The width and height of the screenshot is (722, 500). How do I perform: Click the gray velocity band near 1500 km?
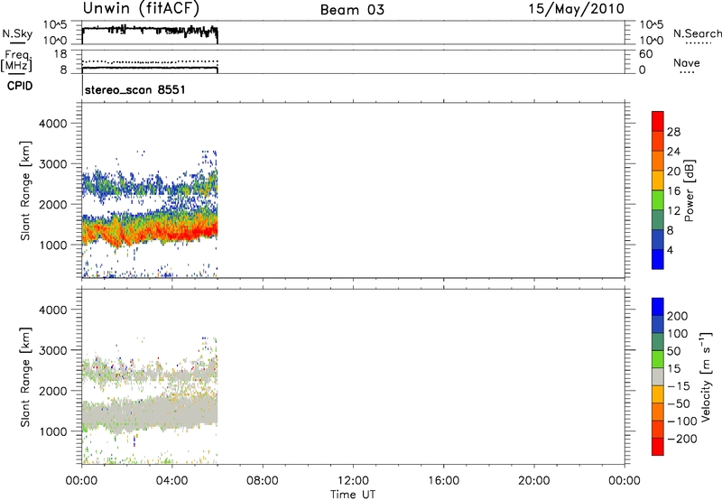pos(150,413)
